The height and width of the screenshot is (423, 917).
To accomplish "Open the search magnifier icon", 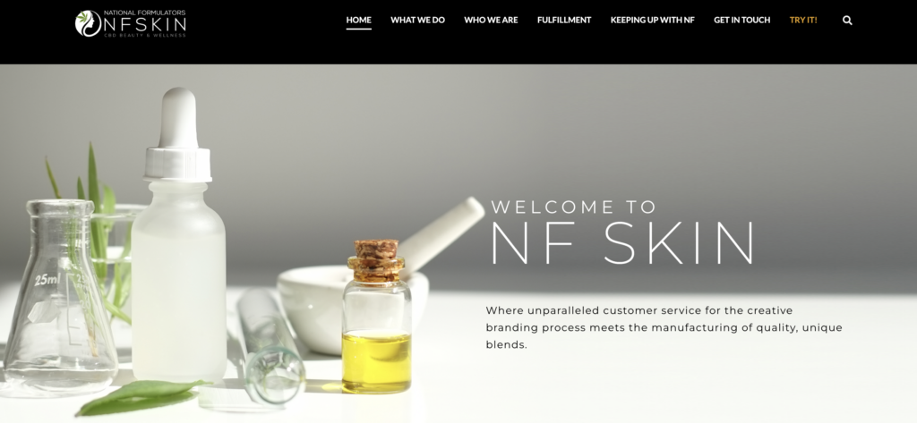I will [x=847, y=21].
